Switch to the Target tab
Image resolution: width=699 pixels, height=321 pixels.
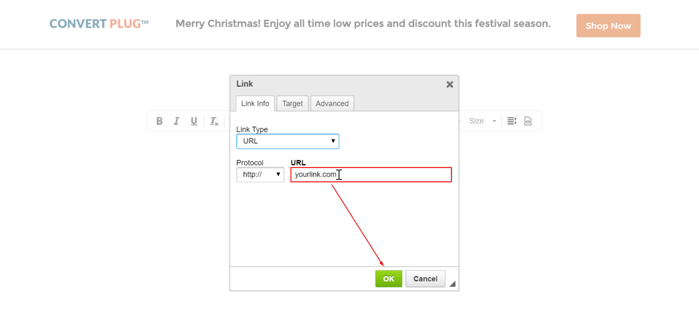pos(293,103)
